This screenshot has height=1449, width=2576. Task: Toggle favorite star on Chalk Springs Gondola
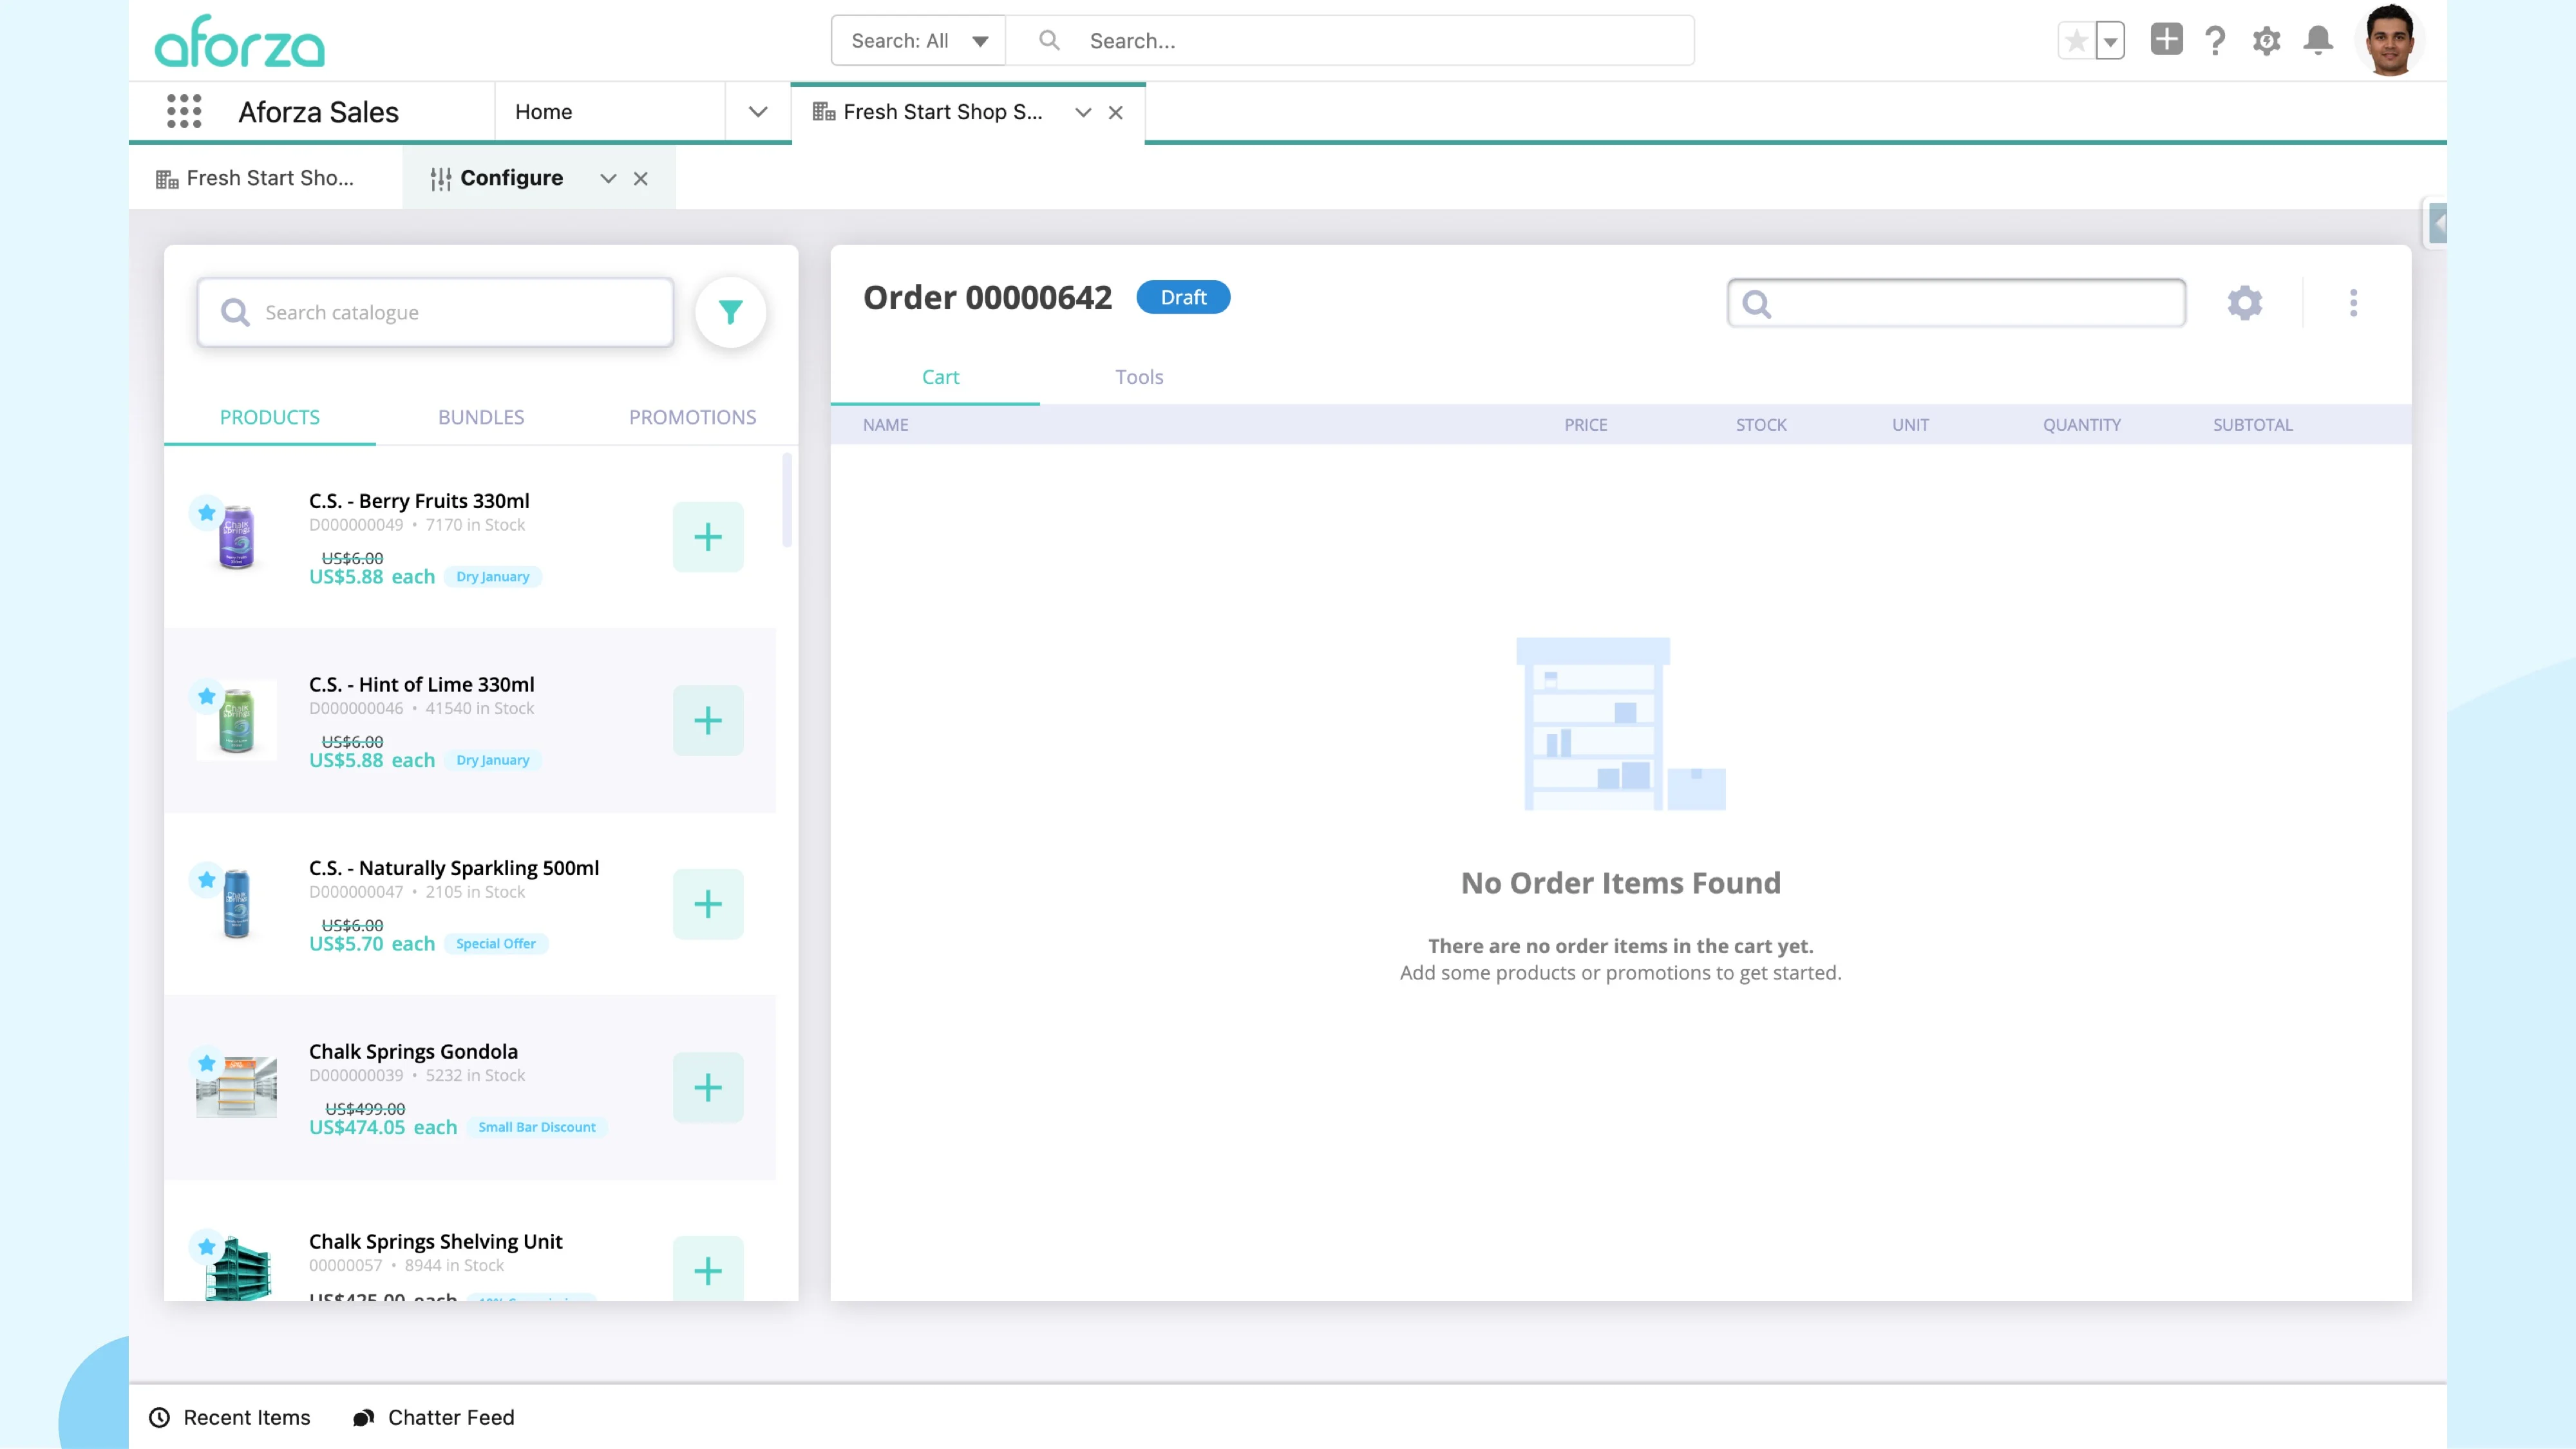tap(206, 1063)
